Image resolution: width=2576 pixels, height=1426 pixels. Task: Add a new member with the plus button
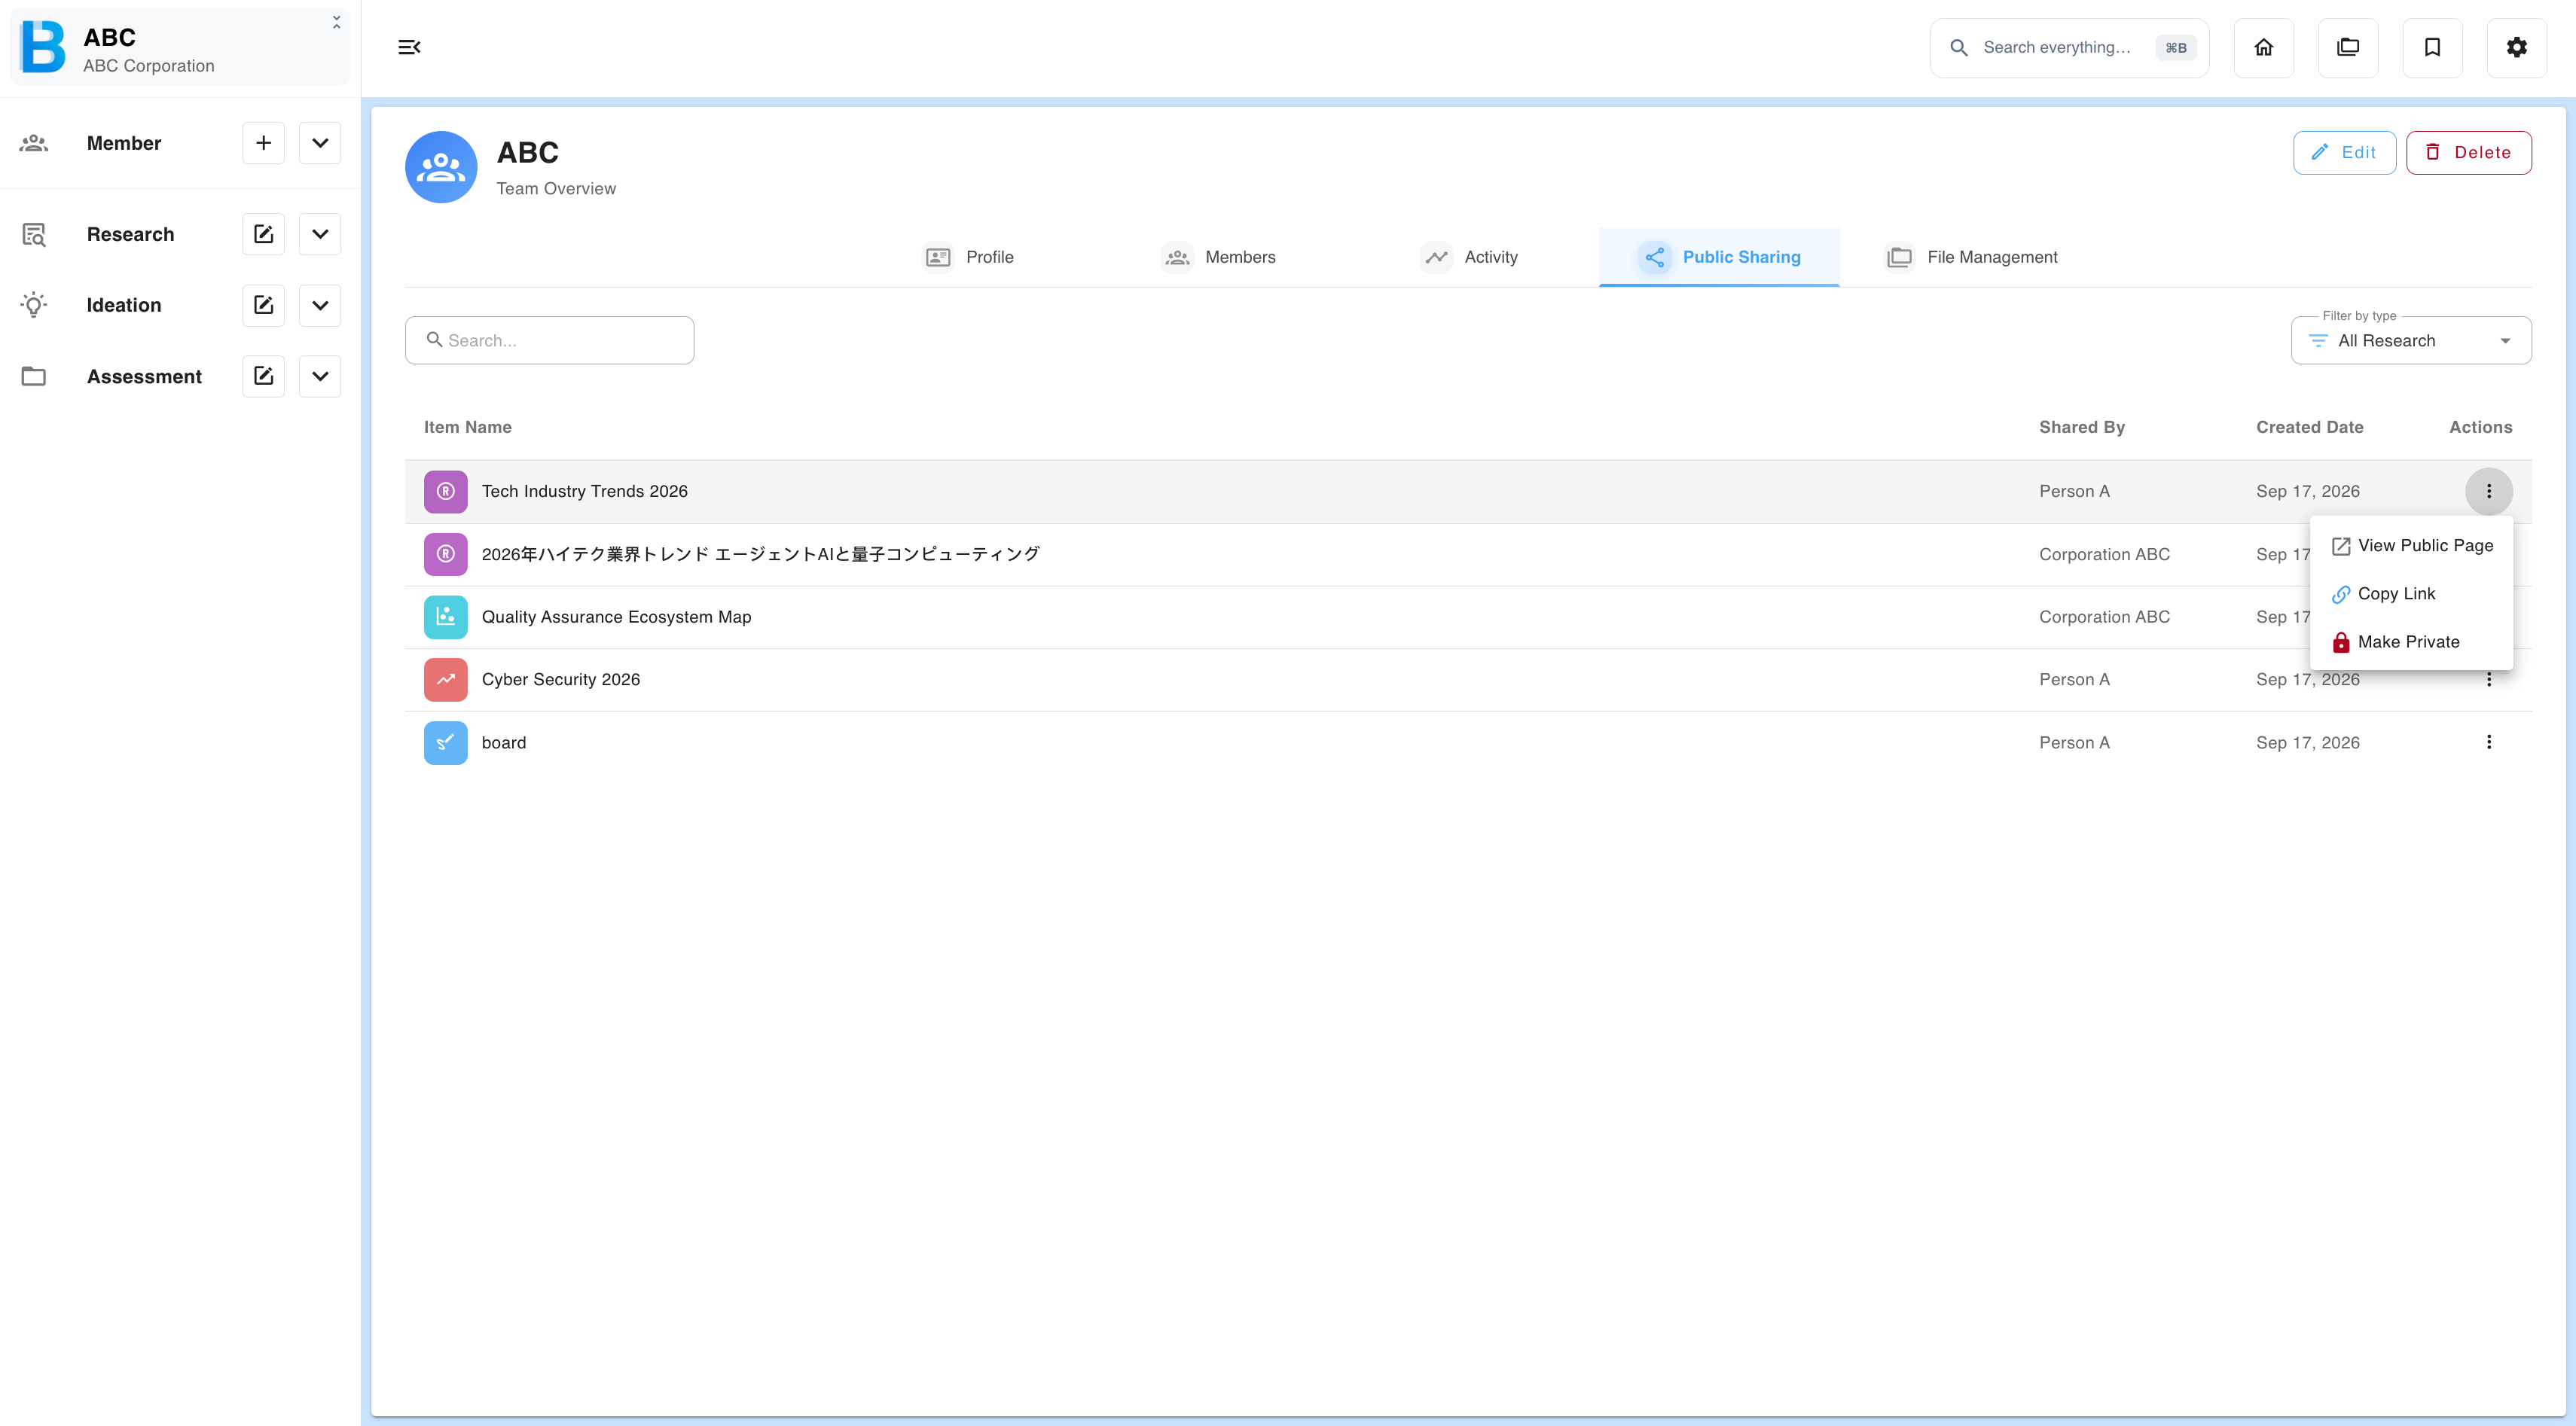pyautogui.click(x=263, y=143)
